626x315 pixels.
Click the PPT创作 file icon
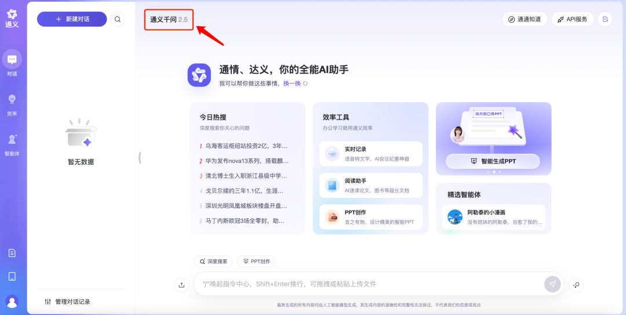click(x=332, y=217)
